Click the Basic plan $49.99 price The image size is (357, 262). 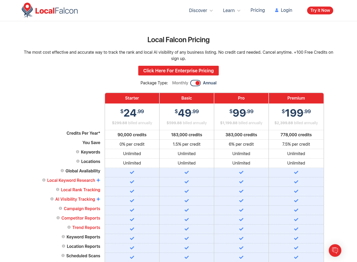point(187,113)
